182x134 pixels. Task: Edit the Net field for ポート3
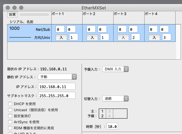click(x=122, y=29)
